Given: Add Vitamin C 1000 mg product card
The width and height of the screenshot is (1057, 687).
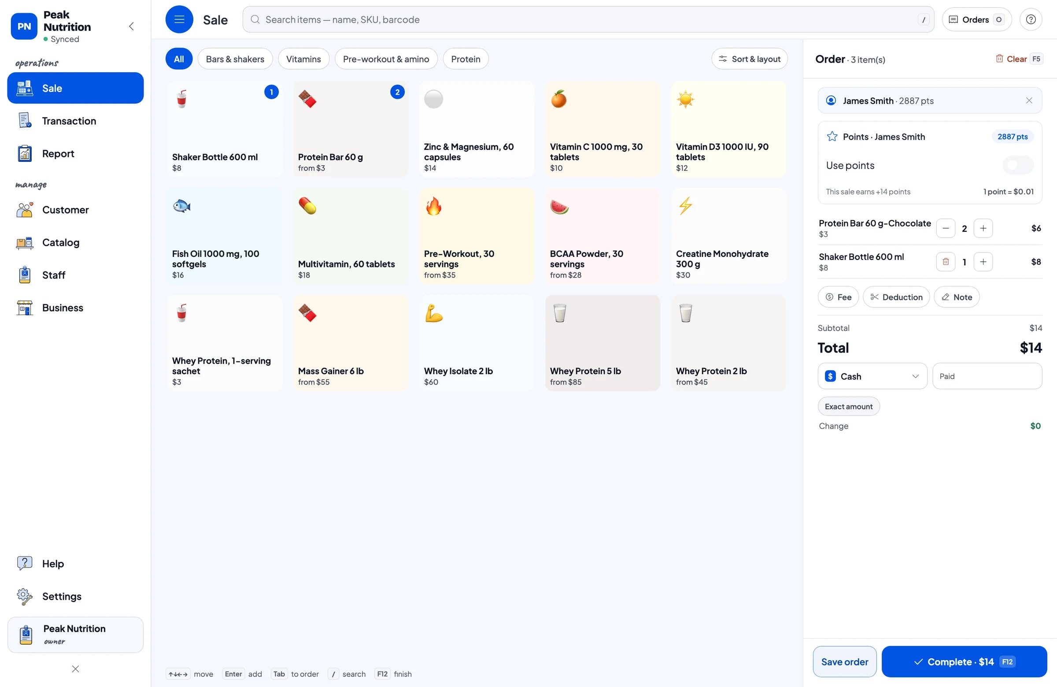Looking at the screenshot, I should [x=602, y=129].
